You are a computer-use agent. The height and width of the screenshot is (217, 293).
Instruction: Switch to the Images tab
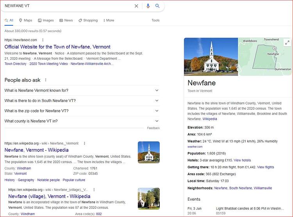coord(46,20)
